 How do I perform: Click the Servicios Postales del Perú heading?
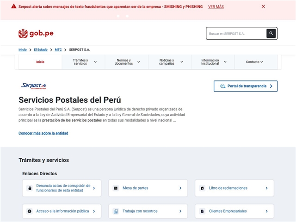coord(70,100)
